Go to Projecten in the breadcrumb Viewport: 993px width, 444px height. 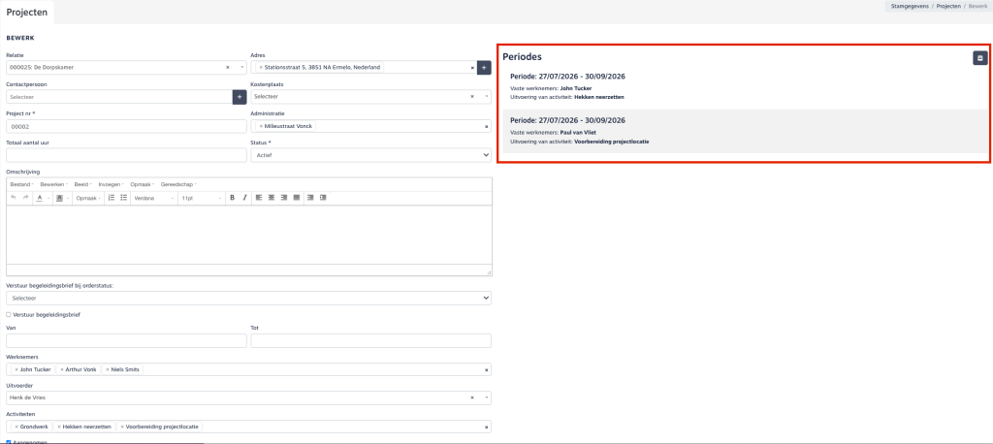[948, 6]
